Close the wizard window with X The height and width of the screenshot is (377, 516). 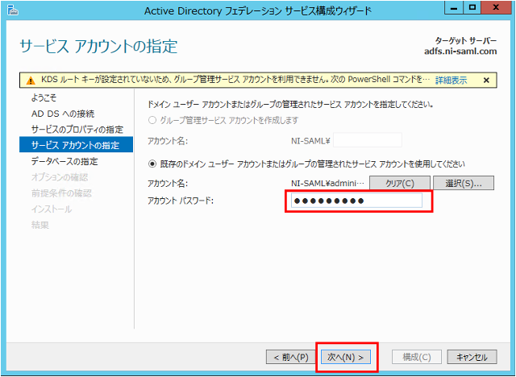tap(496, 8)
